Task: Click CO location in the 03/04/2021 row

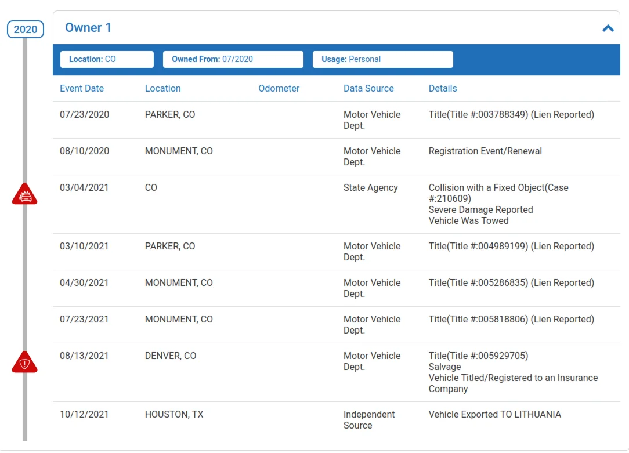Action: pyautogui.click(x=151, y=187)
